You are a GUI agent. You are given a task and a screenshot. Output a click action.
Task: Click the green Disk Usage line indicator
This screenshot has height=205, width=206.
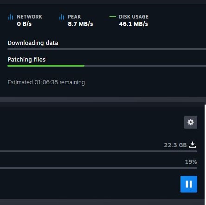pos(113,17)
